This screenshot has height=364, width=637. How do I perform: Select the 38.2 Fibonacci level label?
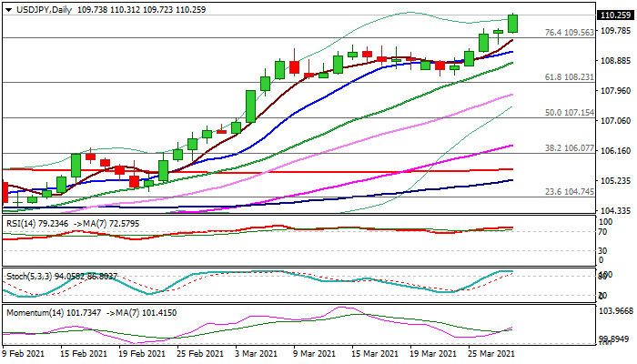[569, 147]
